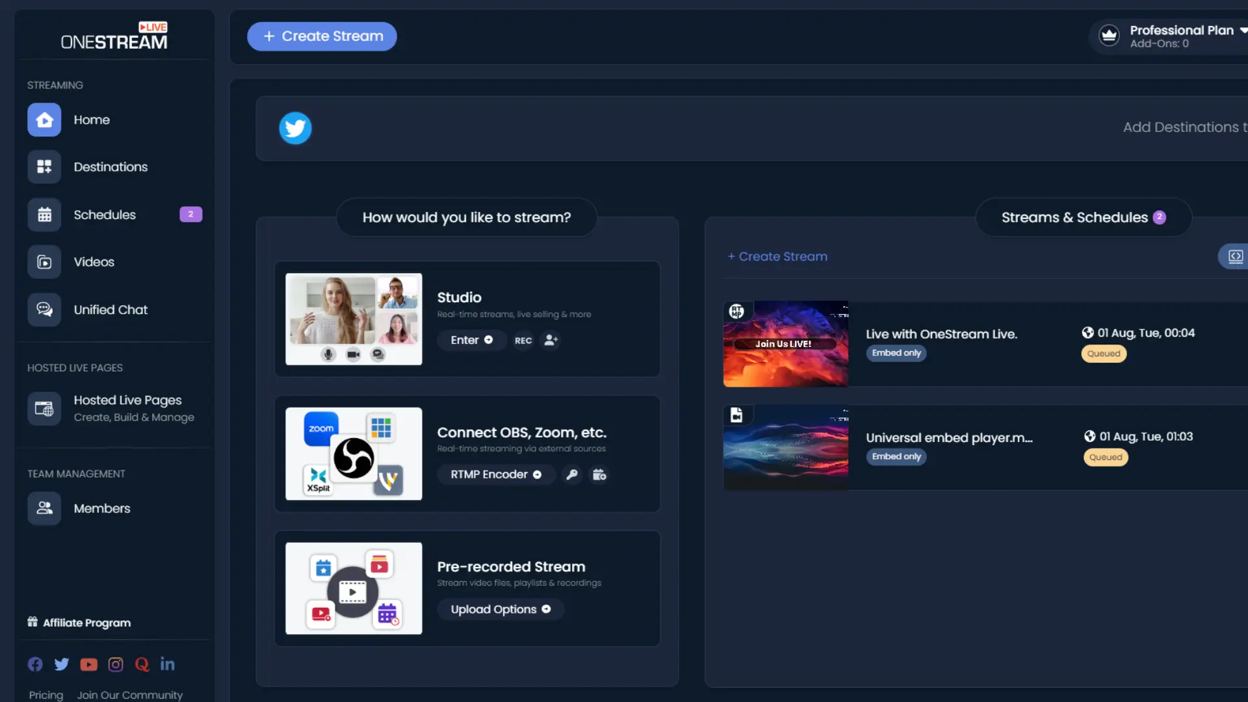Go to Home in the sidebar
This screenshot has width=1248, height=702.
[x=92, y=120]
